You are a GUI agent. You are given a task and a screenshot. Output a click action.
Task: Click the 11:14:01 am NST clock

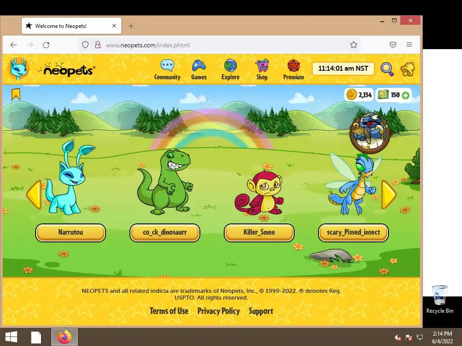click(x=343, y=68)
